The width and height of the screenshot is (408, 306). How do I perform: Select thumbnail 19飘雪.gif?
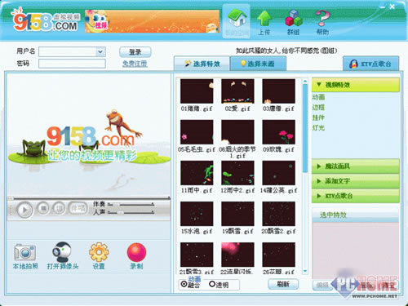[237, 214]
